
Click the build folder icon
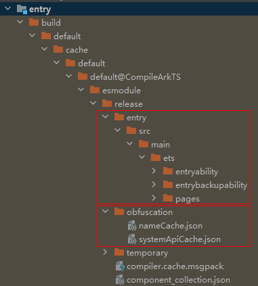34,22
